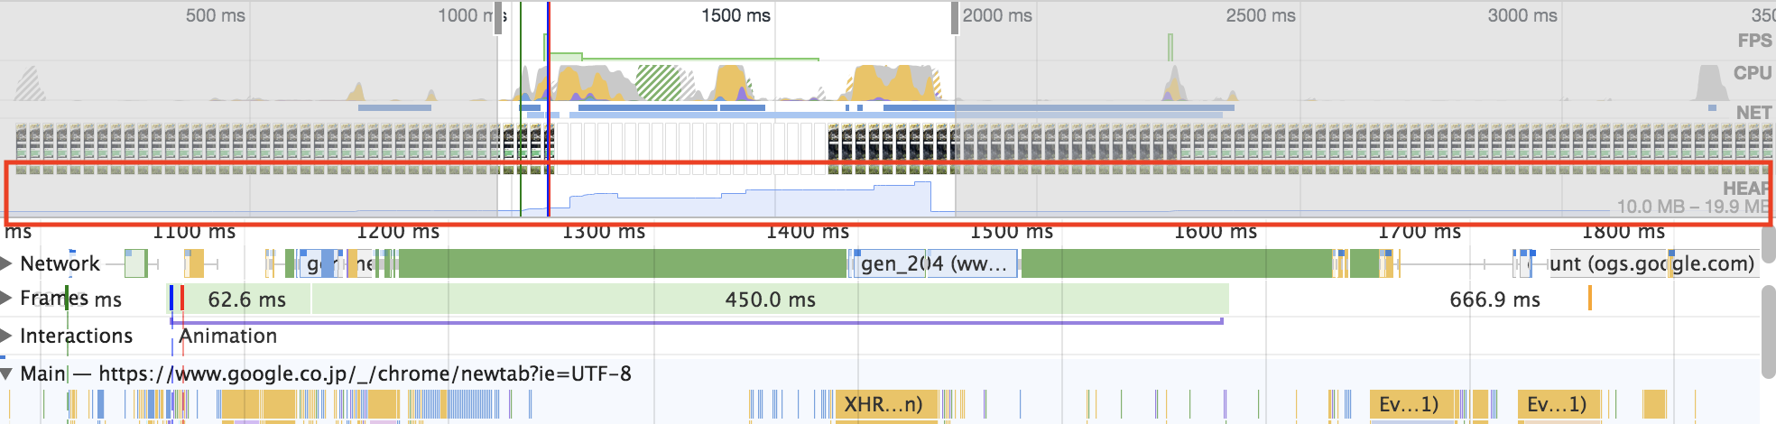The height and width of the screenshot is (424, 1776).
Task: Click the CPU overview label
Action: pos(1753,73)
